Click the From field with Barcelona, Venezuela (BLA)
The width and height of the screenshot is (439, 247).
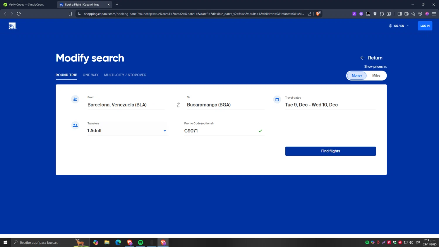[x=126, y=105]
